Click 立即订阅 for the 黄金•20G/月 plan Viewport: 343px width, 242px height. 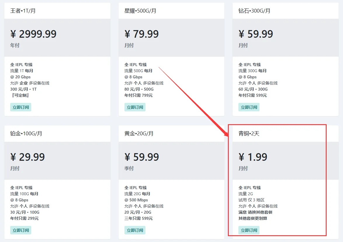coord(135,230)
